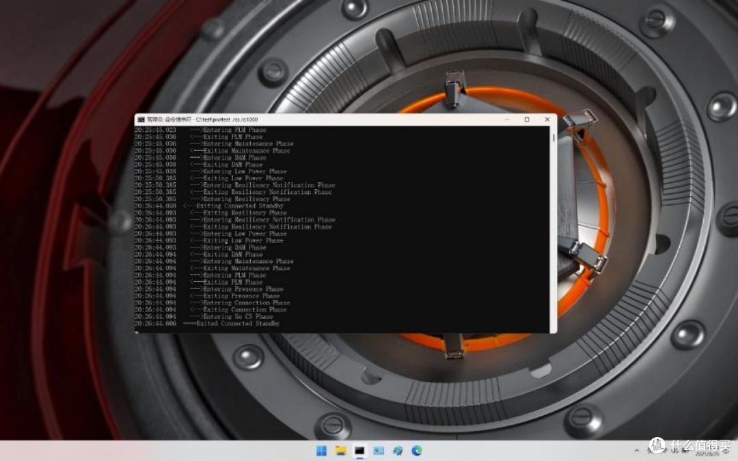The width and height of the screenshot is (738, 461).
Task: Minimize the Command Prompt window
Action: [x=506, y=120]
